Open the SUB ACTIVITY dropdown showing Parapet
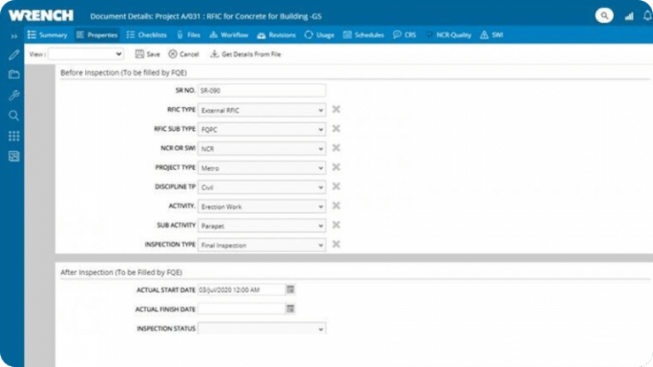653x367 pixels. tap(262, 226)
